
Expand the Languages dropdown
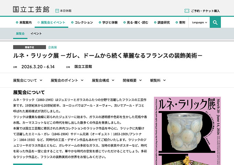pyautogui.click(x=199, y=22)
